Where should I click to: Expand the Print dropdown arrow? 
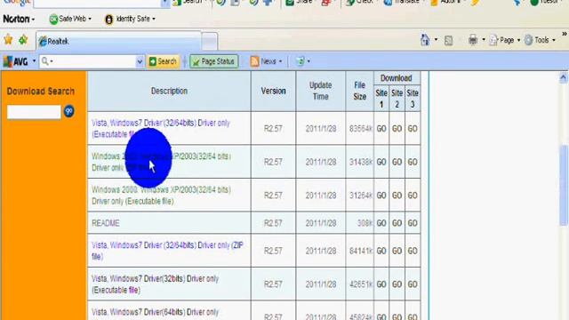click(484, 39)
